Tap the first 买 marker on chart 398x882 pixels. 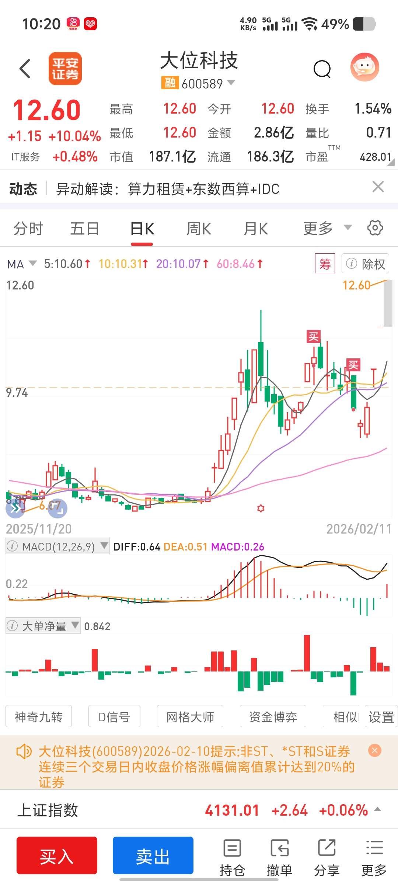point(314,336)
